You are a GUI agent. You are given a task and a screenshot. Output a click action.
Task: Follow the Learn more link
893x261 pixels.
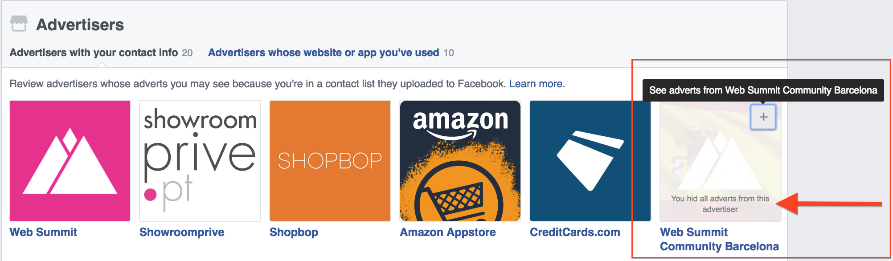pos(537,84)
